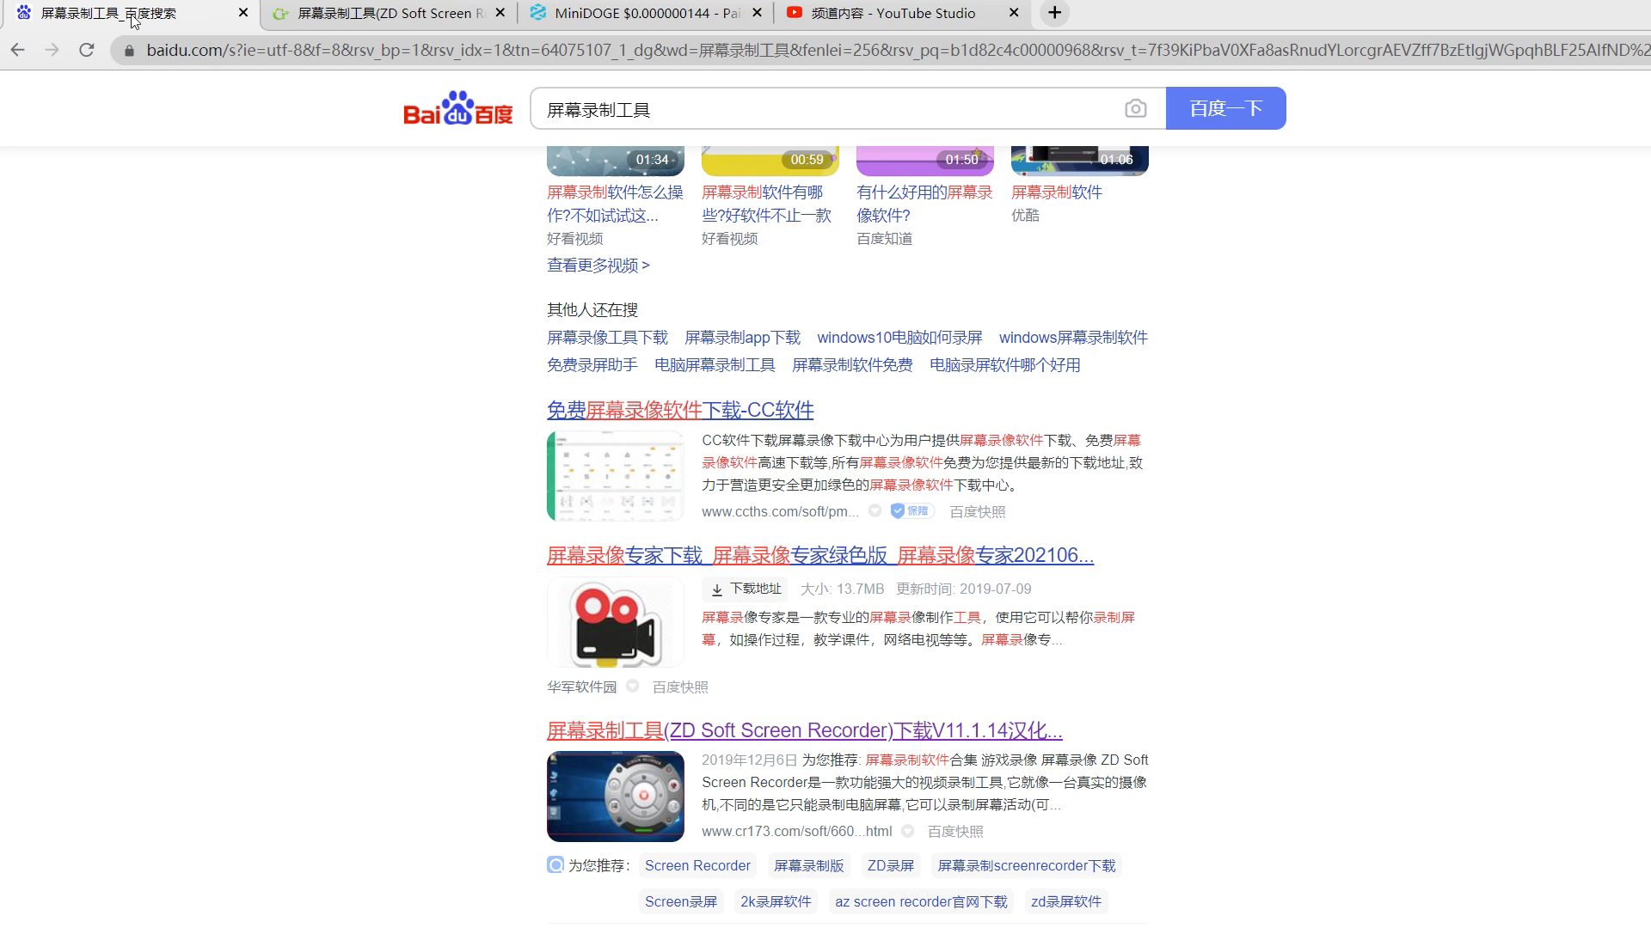1651x928 pixels.
Task: Open the 01:06 video thumbnail
Action: [x=1080, y=161]
